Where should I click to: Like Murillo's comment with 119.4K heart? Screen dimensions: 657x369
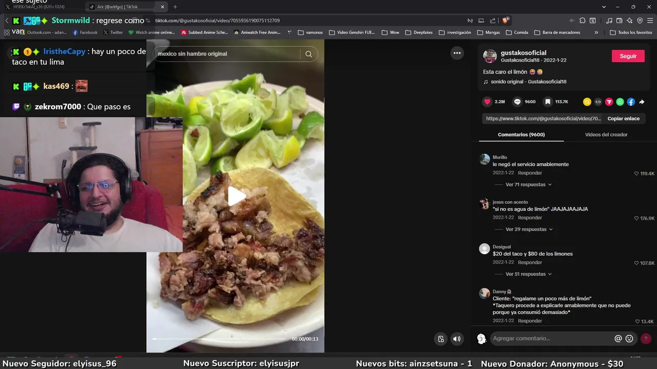pyautogui.click(x=636, y=174)
